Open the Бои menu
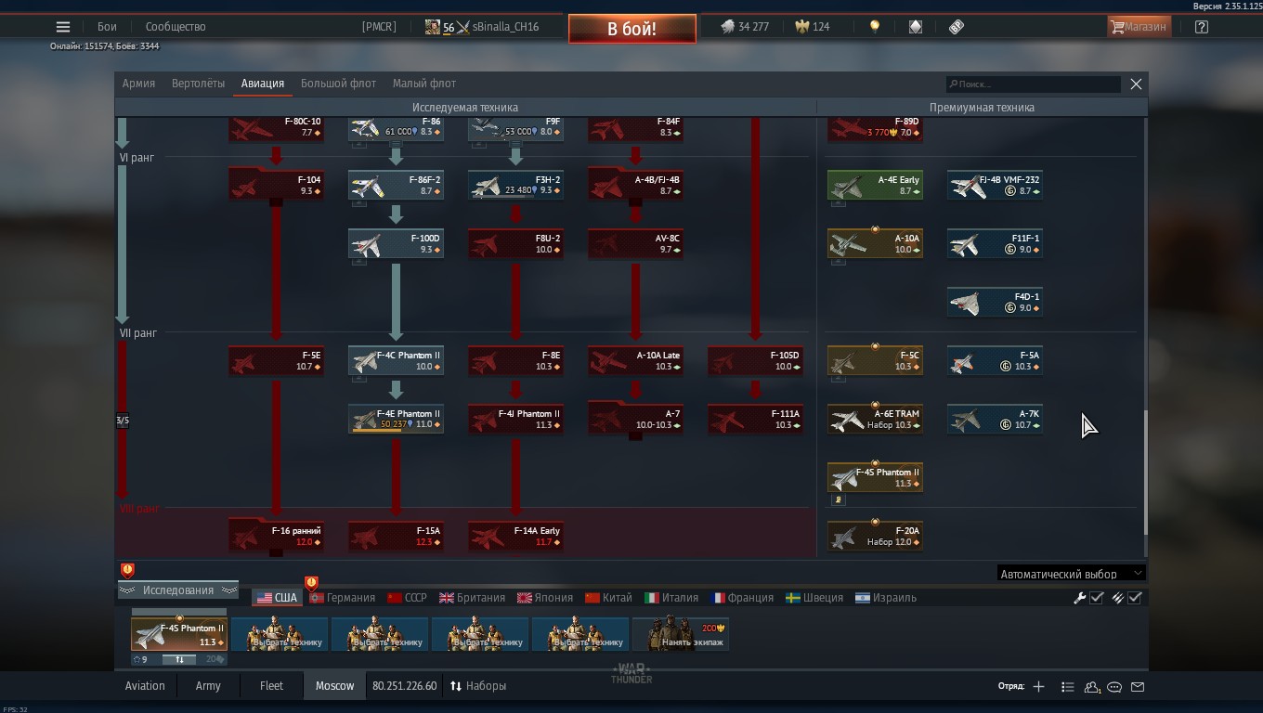Image resolution: width=1263 pixels, height=713 pixels. tap(107, 27)
